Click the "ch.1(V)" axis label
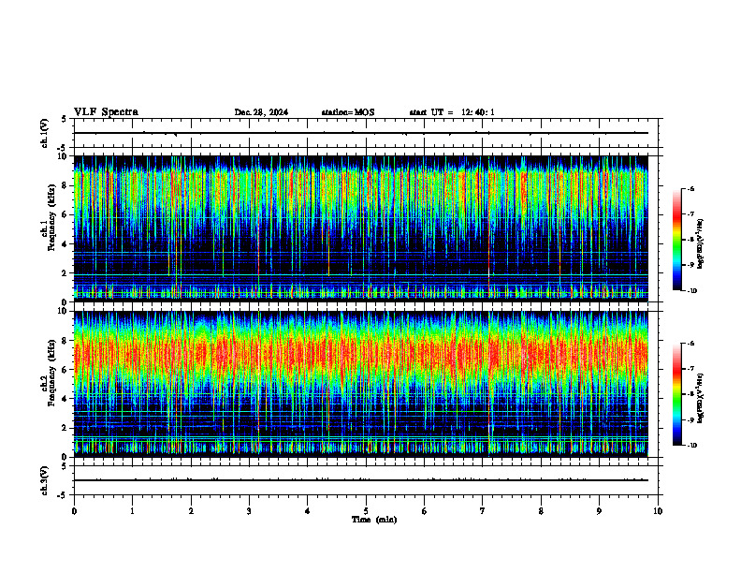The image size is (741, 573). (45, 133)
